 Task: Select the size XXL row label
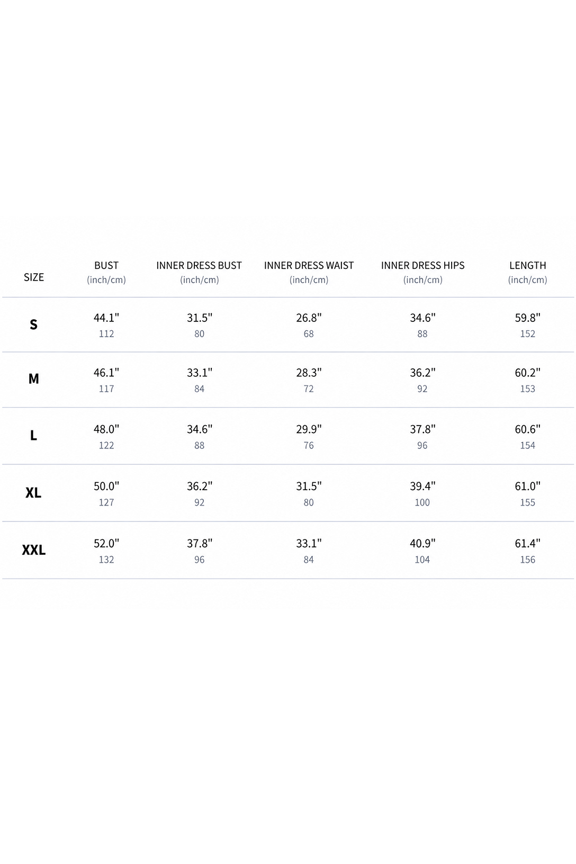[x=34, y=550]
